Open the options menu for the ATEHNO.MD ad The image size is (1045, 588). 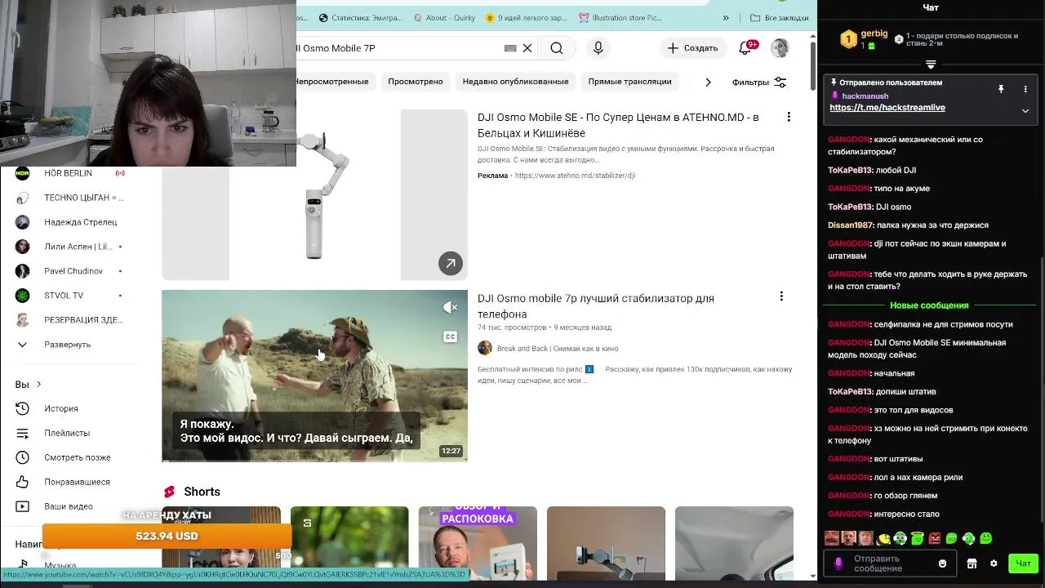click(789, 118)
